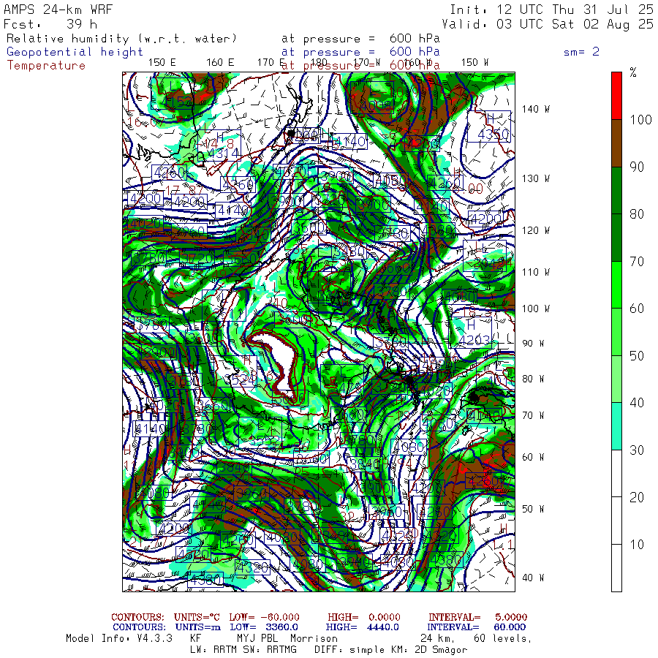The image size is (658, 658).
Task: Click the '80 W' longitude label
Action: (x=533, y=379)
